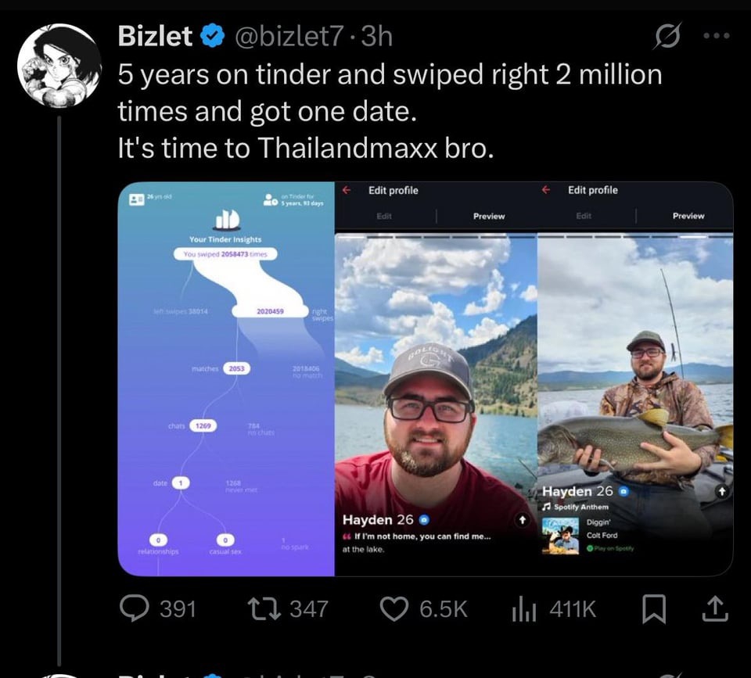Like the tweet with heart icon
Image resolution: width=751 pixels, height=678 pixels.
(393, 609)
